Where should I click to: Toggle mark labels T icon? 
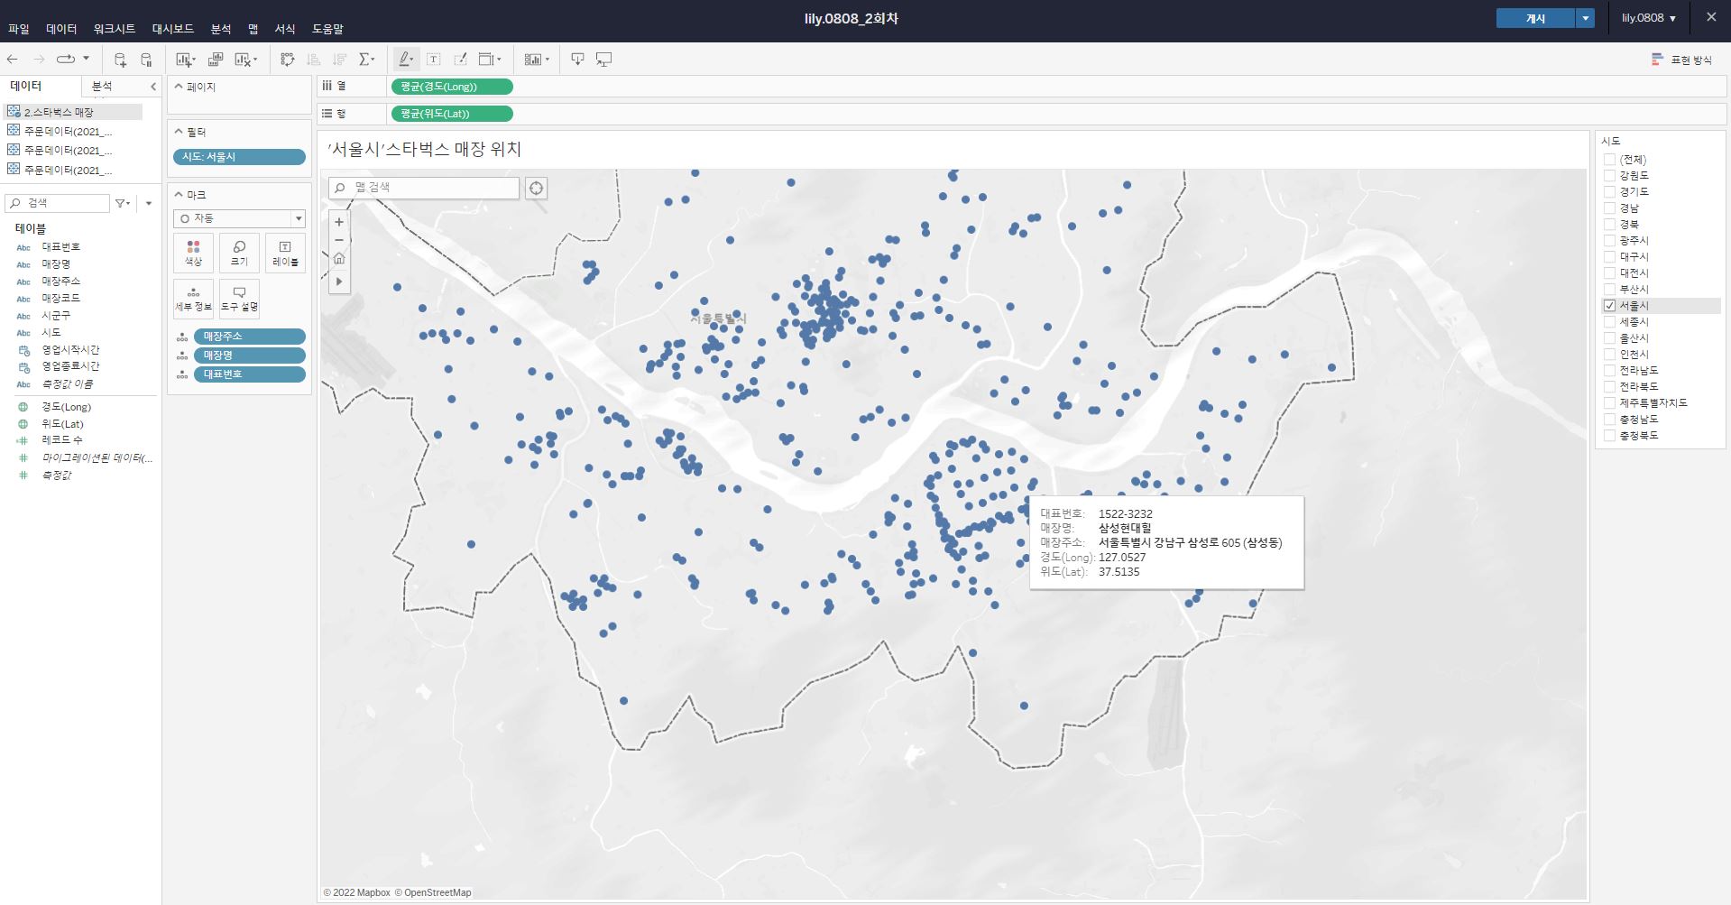[434, 60]
